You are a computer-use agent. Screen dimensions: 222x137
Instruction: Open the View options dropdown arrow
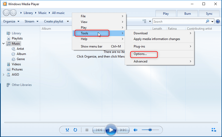(x=150, y=21)
